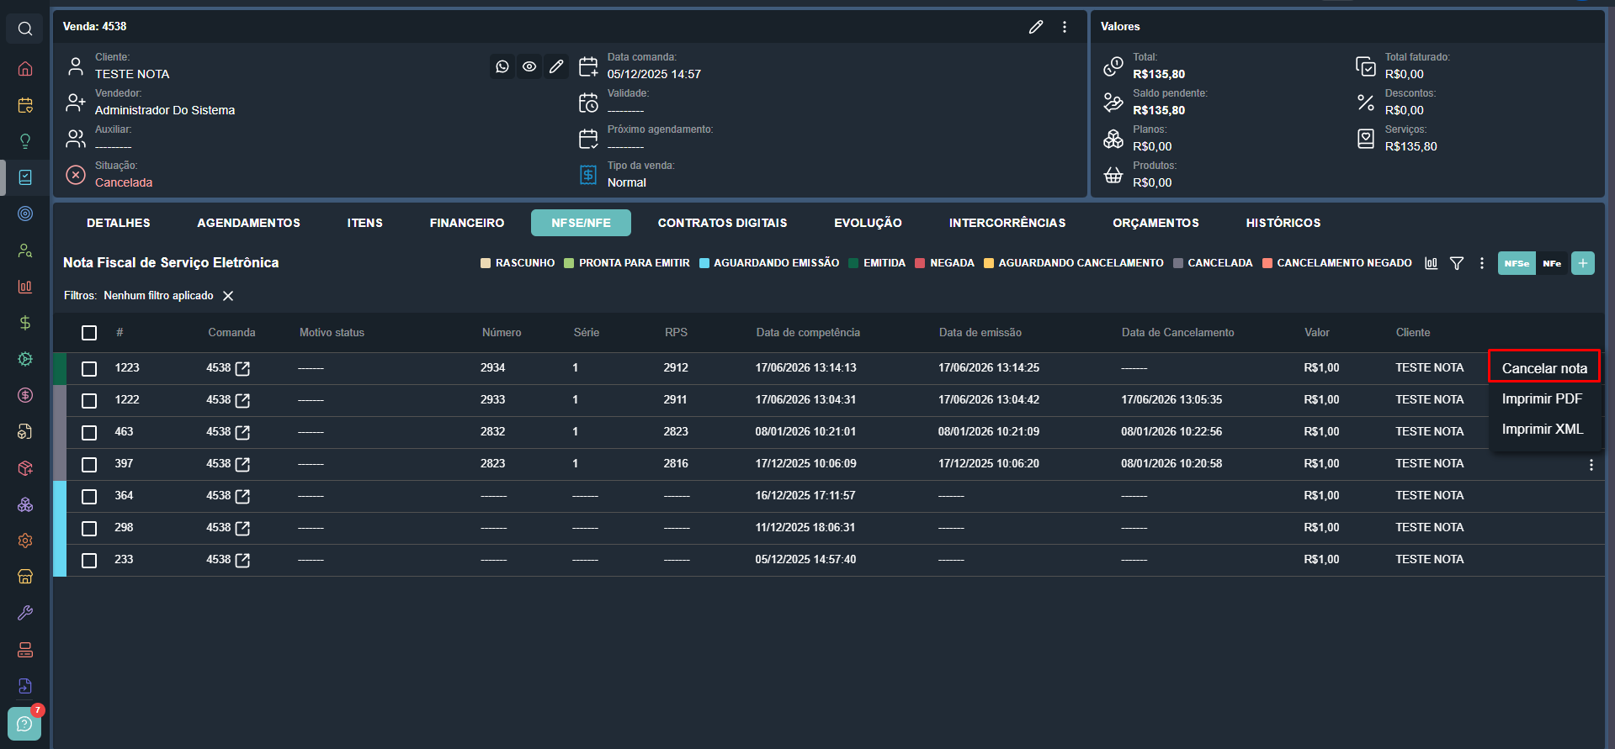Open WhatsApp chat icon for client
Viewport: 1615px width, 749px height.
(x=502, y=66)
